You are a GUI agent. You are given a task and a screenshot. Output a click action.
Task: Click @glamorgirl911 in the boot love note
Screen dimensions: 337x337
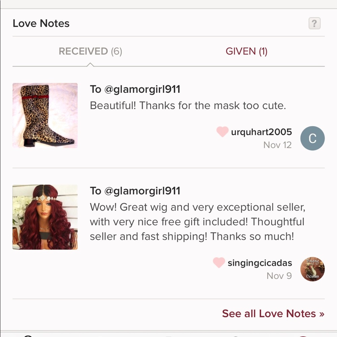(142, 89)
